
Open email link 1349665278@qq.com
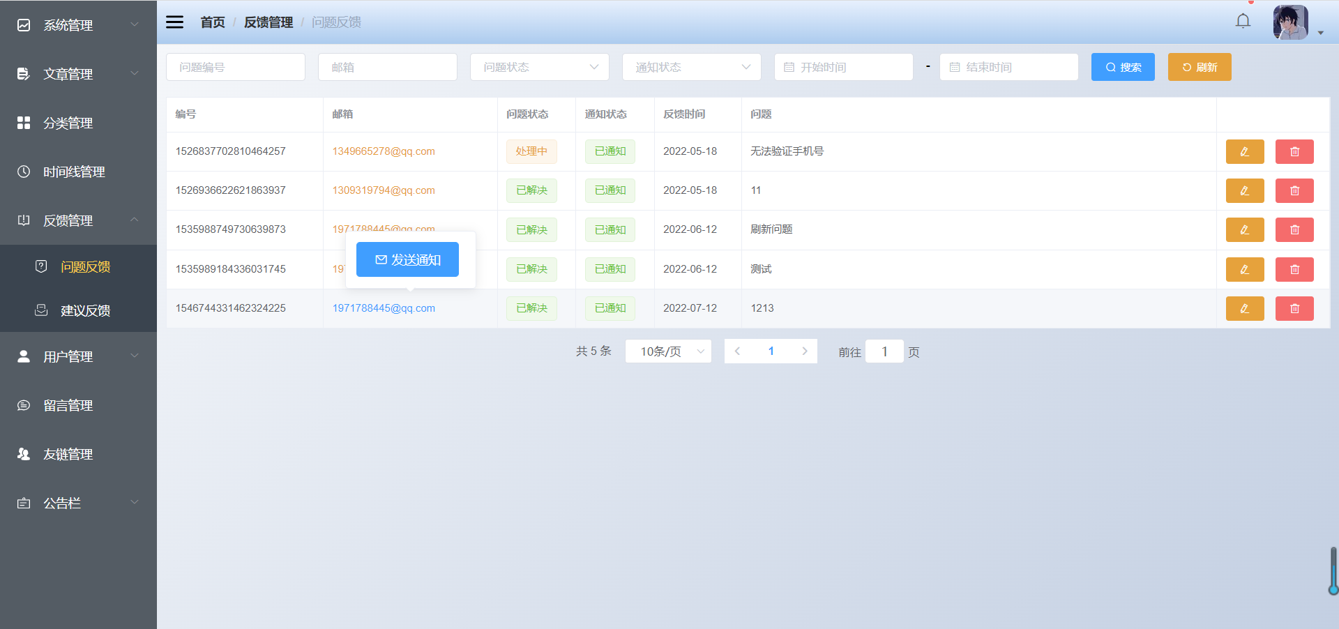coord(384,151)
